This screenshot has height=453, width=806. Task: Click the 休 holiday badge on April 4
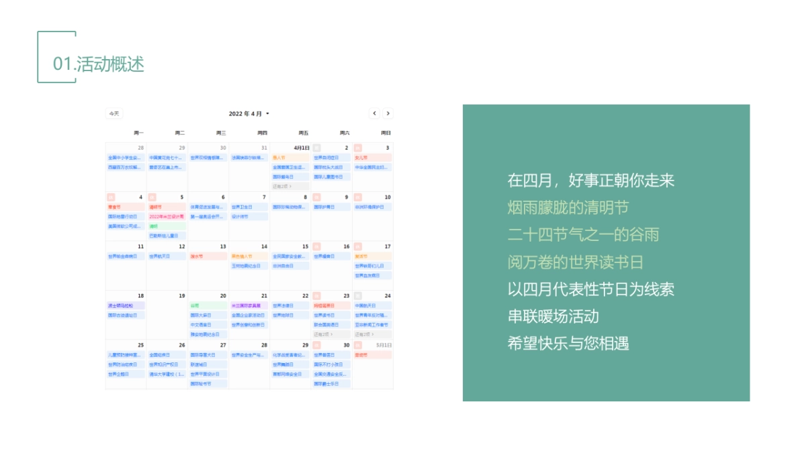[109, 197]
